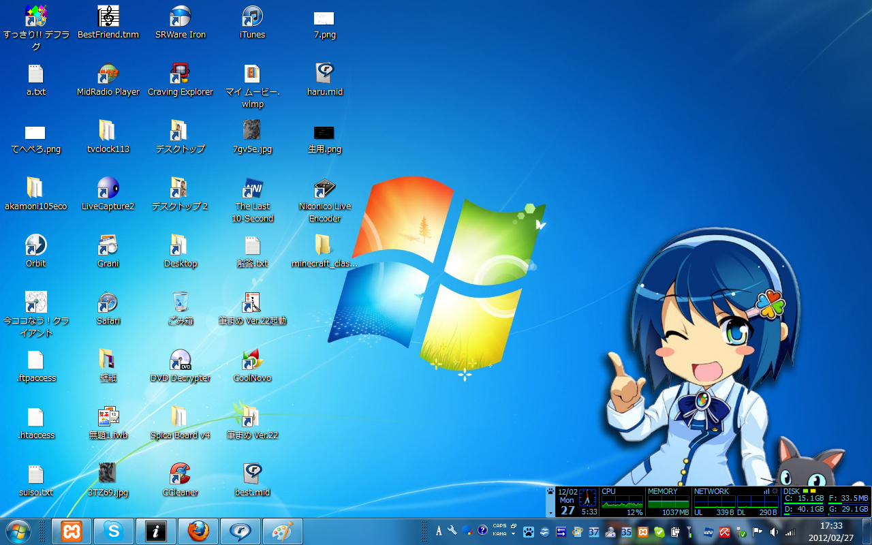This screenshot has width=872, height=545.
Task: Toggle KANA input in the language bar
Action: (499, 534)
